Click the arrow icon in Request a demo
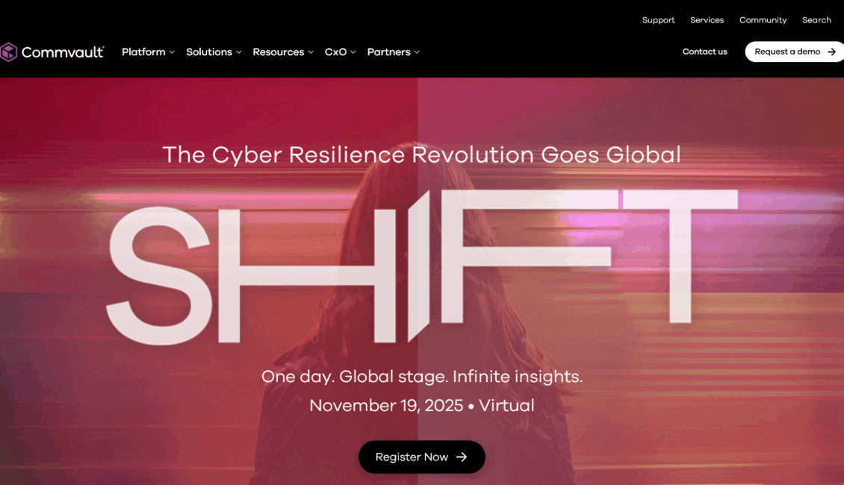 tap(831, 52)
